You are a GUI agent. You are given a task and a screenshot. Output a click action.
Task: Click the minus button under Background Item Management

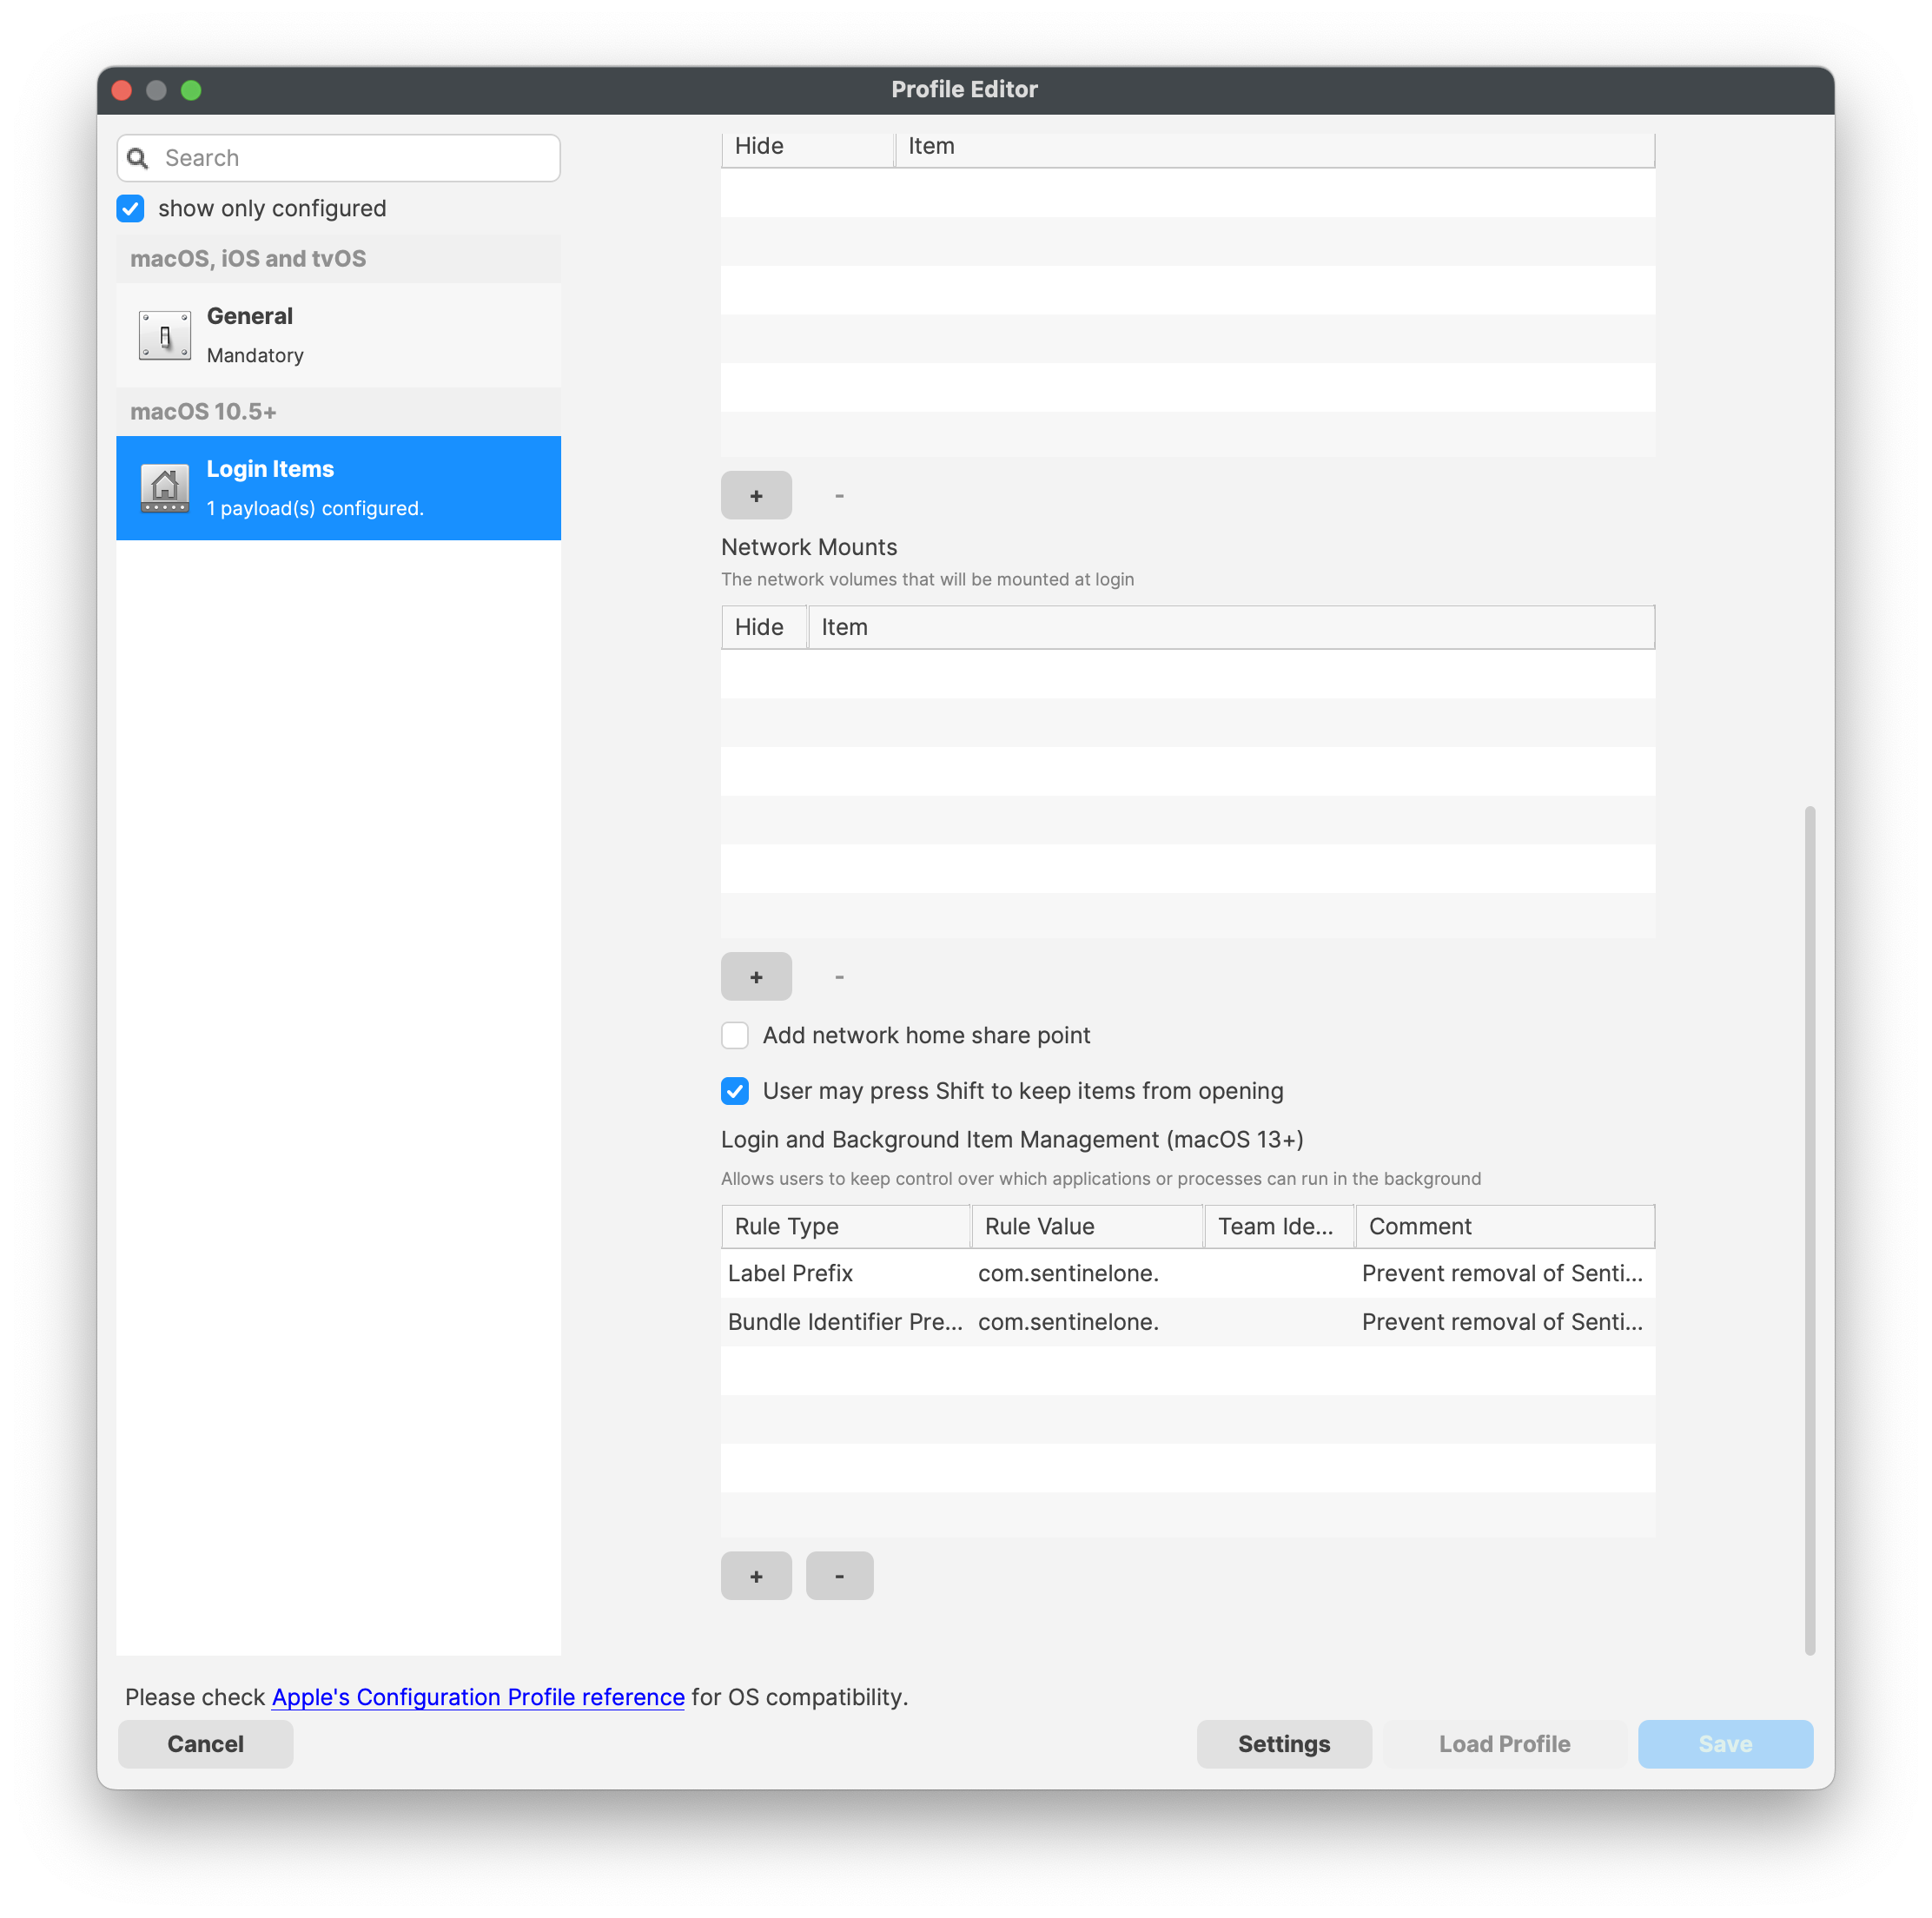tap(839, 1574)
